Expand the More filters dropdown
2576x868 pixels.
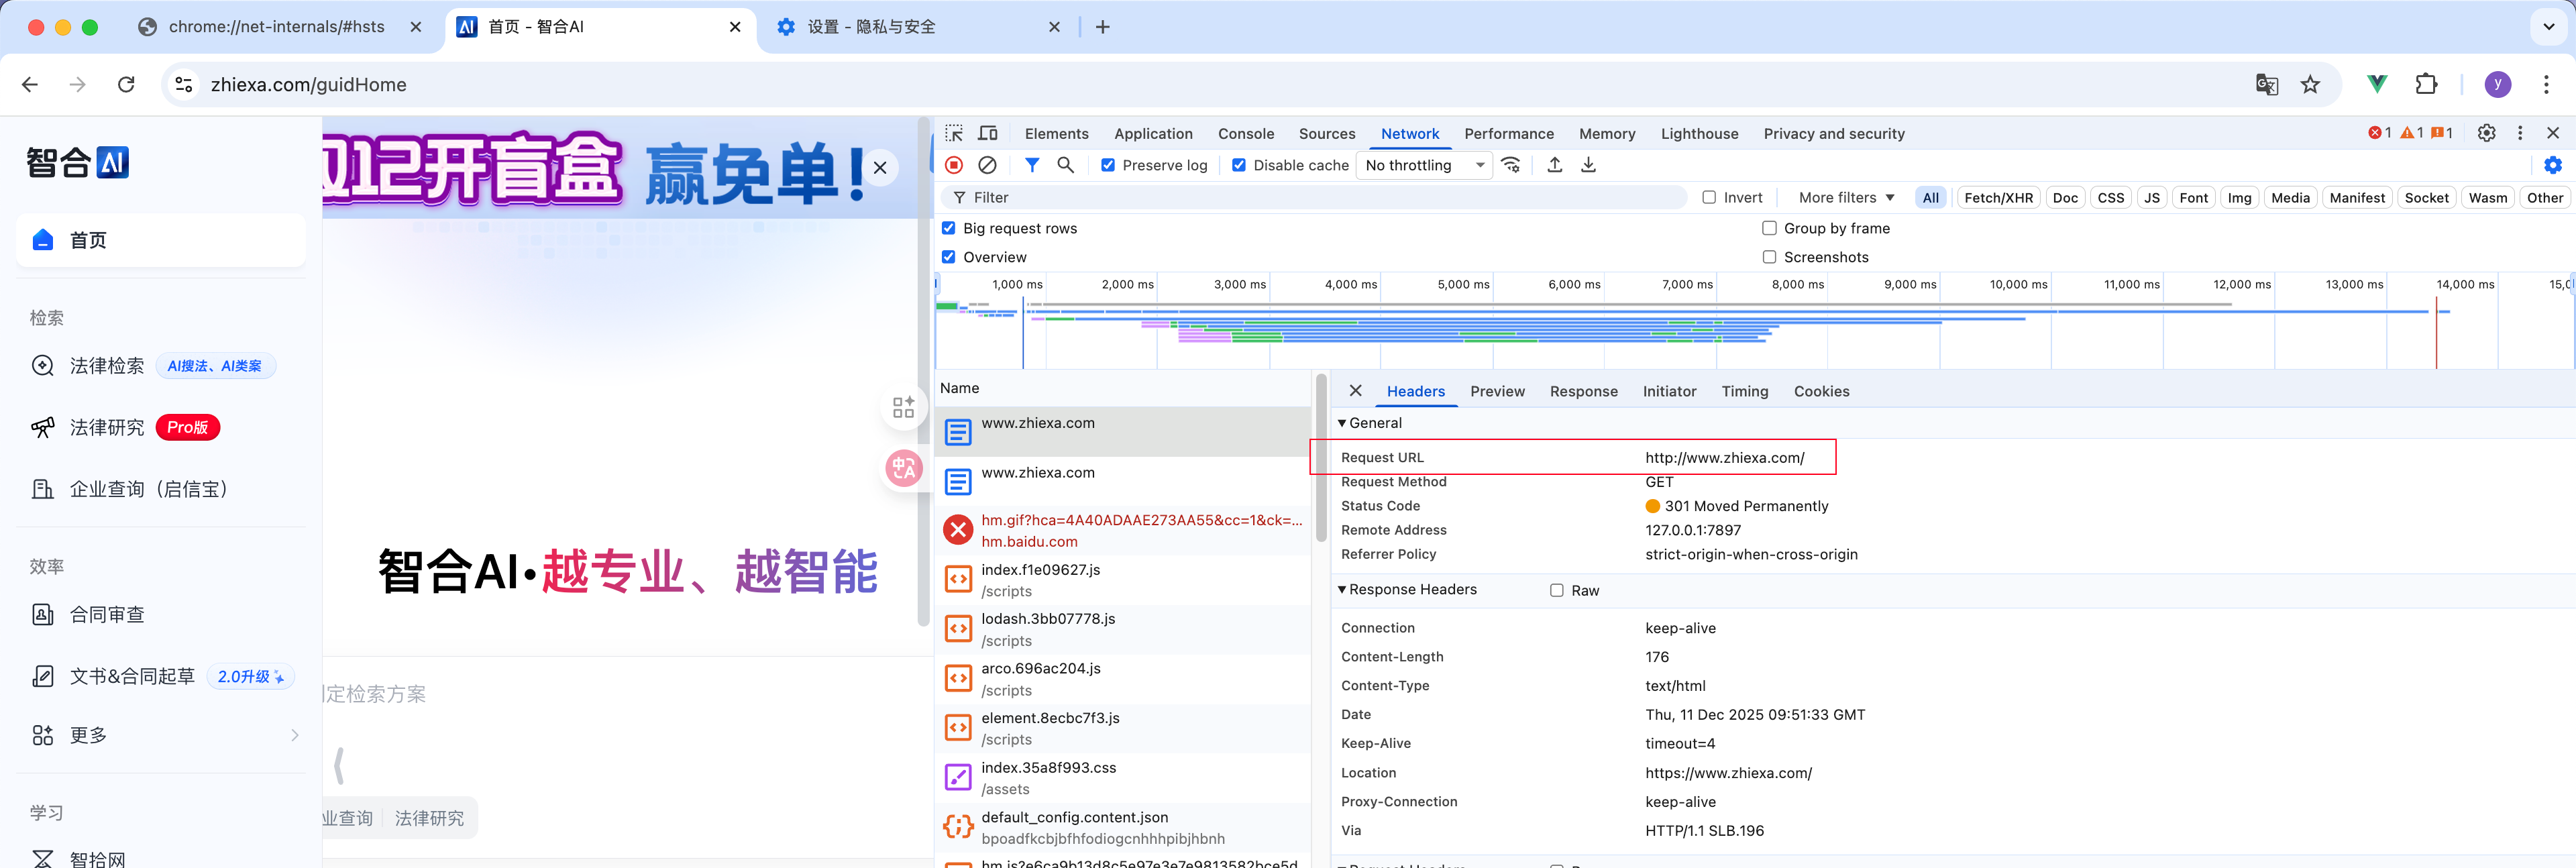1846,198
